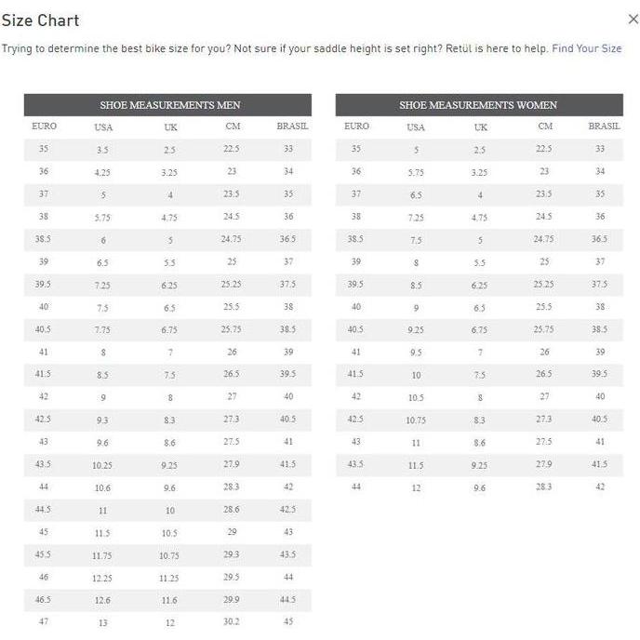This screenshot has width=640, height=640.
Task: Click men's CM value 30.2
Action: coord(232,622)
